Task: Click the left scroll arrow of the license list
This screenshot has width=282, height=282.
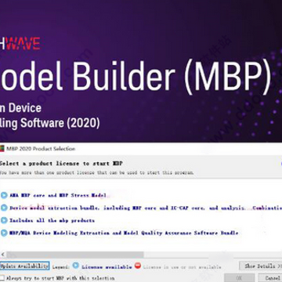Action: pyautogui.click(x=3, y=255)
